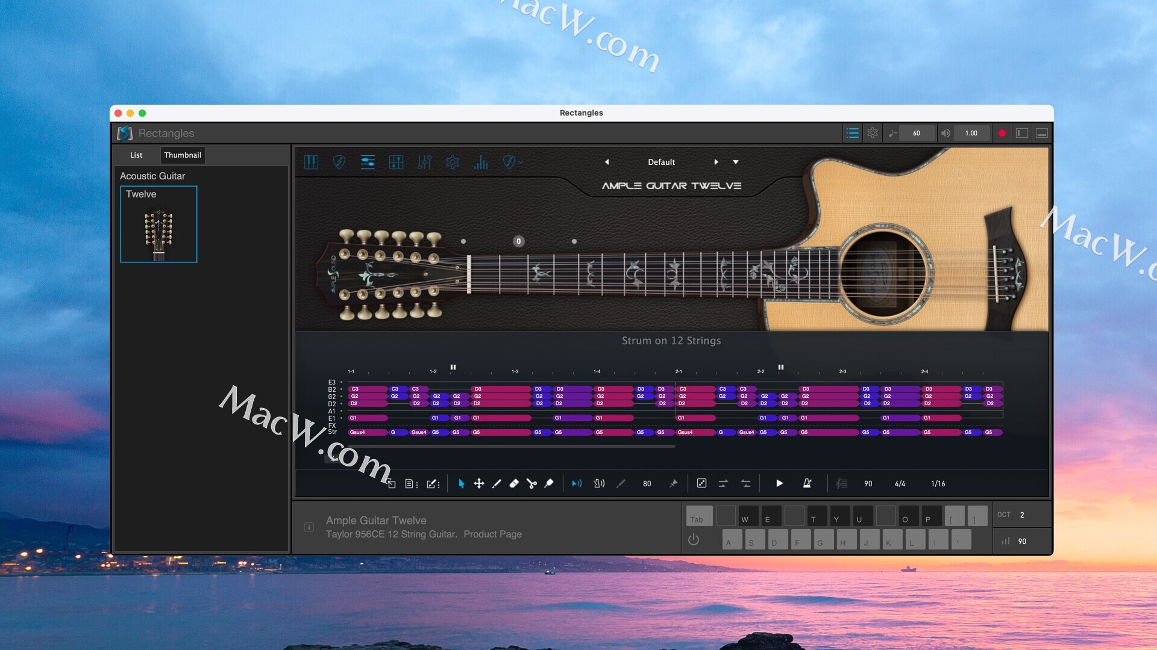
Task: Click the A key on virtual keyboard
Action: click(x=732, y=539)
